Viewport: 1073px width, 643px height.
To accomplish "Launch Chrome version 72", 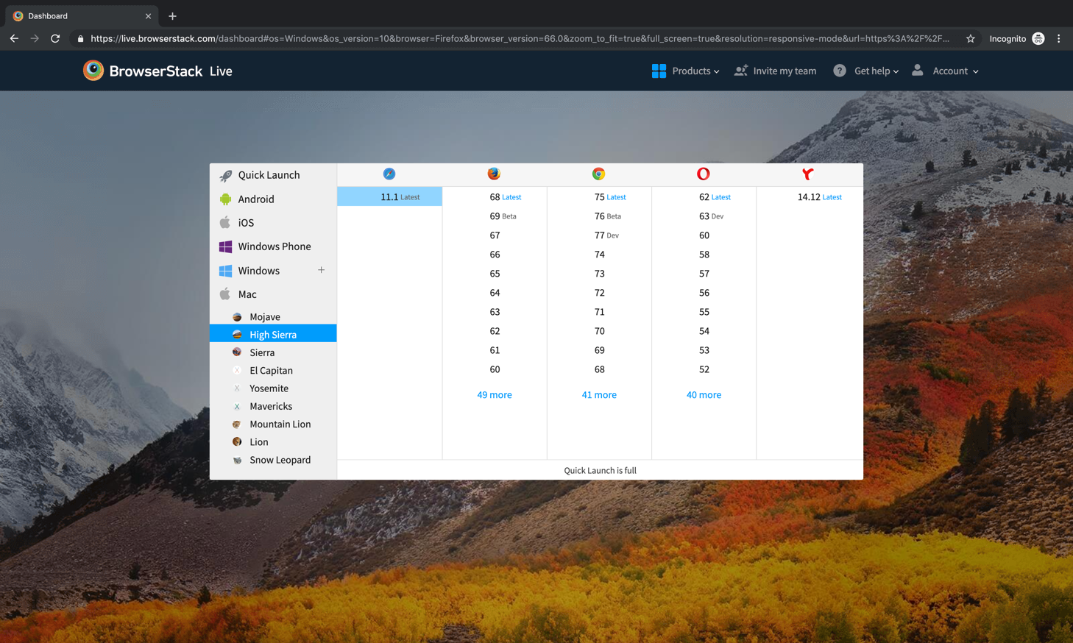I will coord(599,293).
